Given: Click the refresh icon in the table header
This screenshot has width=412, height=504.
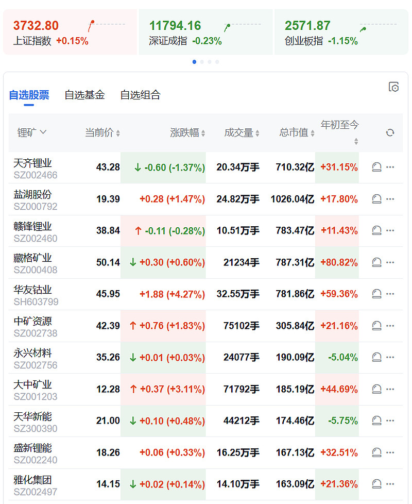Looking at the screenshot, I should click(x=390, y=132).
